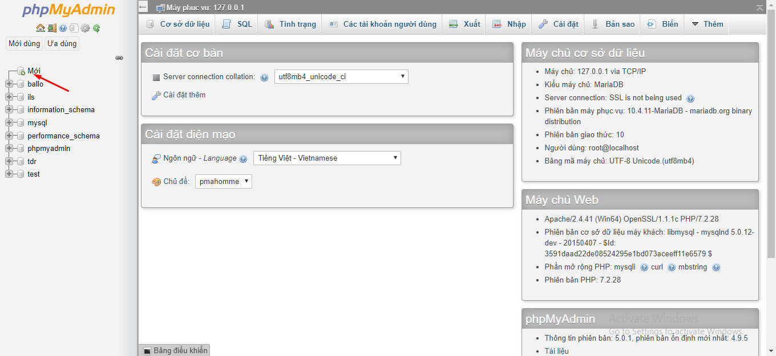Click the chain link icon in sidebar
The width and height of the screenshot is (776, 356).
[119, 58]
